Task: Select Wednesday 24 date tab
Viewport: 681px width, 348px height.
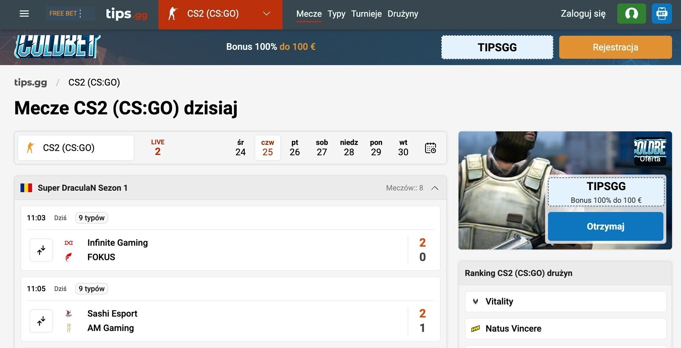Action: click(x=240, y=148)
